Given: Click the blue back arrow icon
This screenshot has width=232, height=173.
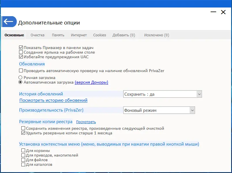Looking at the screenshot, I should (9, 22).
